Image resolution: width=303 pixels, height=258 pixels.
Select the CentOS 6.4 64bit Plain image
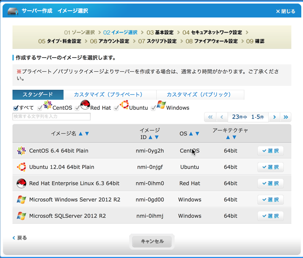[271, 151]
